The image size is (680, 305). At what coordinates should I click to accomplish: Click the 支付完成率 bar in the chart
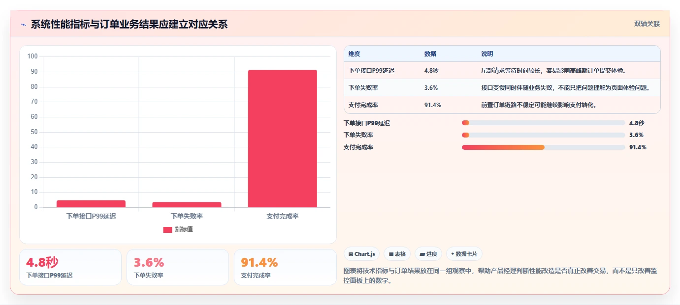click(282, 139)
